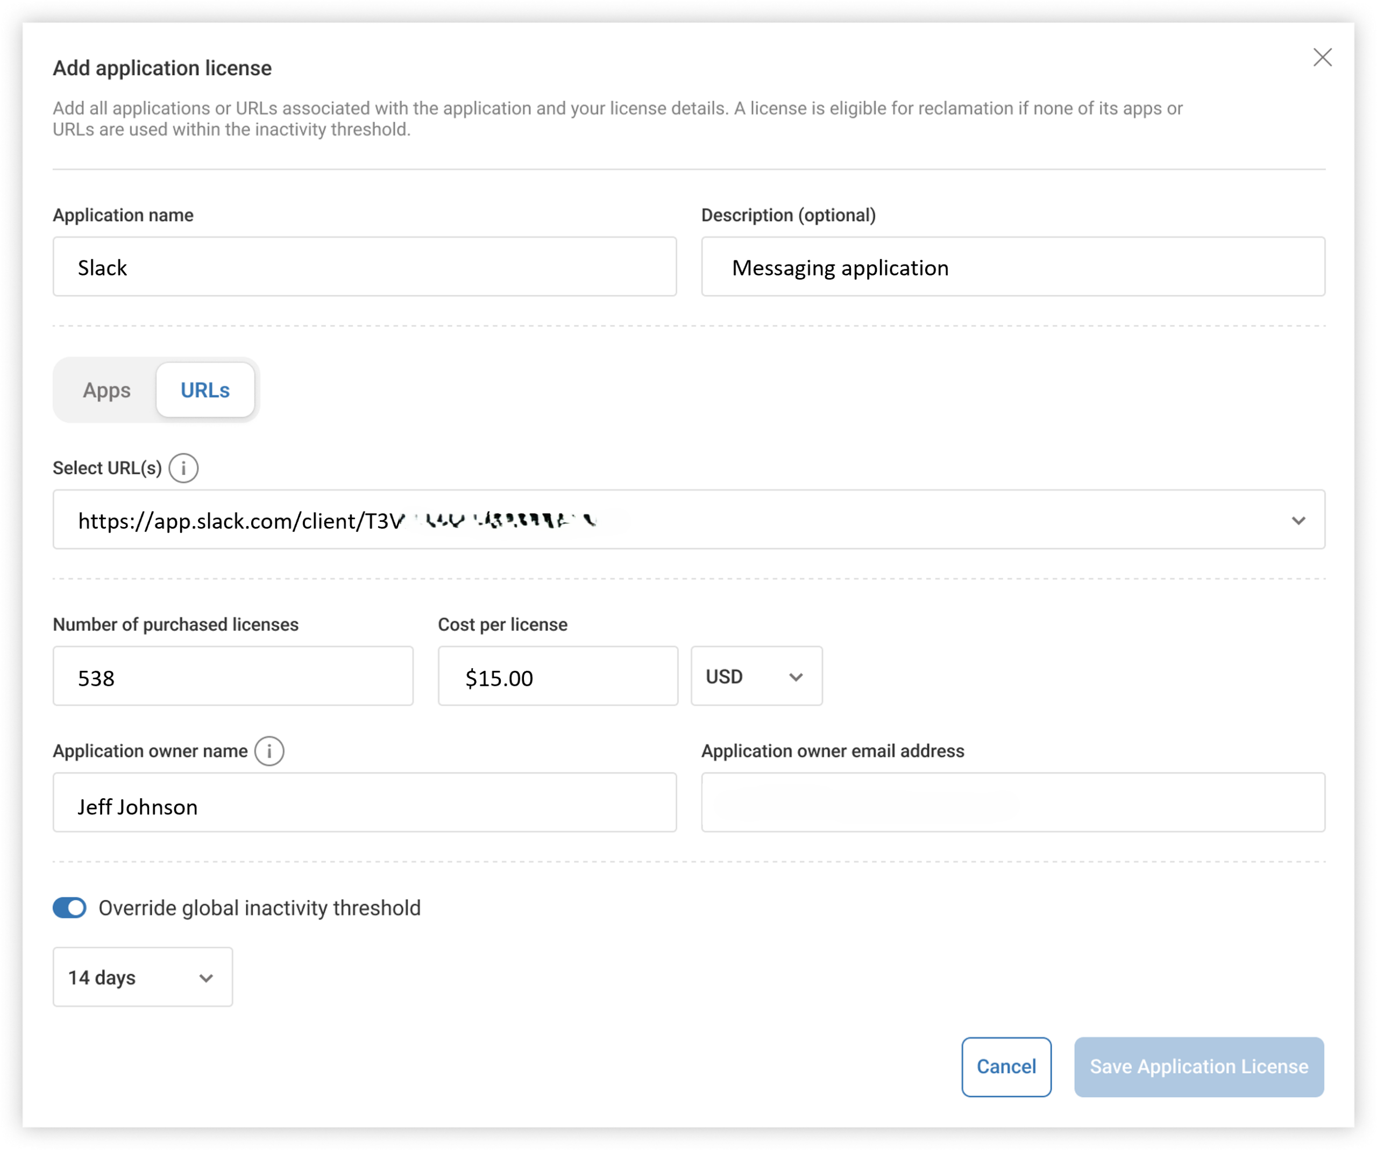Disable the Override global inactivity threshold toggle
Viewport: 1377px width, 1150px height.
(x=69, y=907)
